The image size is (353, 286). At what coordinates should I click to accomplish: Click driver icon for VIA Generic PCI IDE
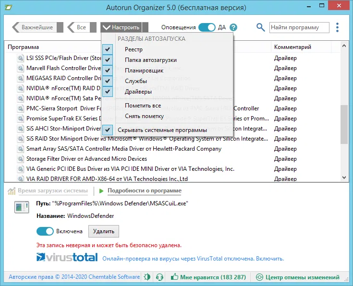(21, 169)
